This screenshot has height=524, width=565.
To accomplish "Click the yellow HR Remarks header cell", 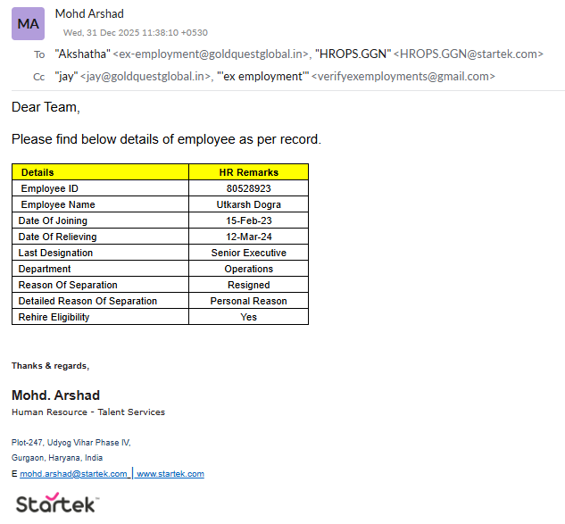I will pyautogui.click(x=248, y=172).
